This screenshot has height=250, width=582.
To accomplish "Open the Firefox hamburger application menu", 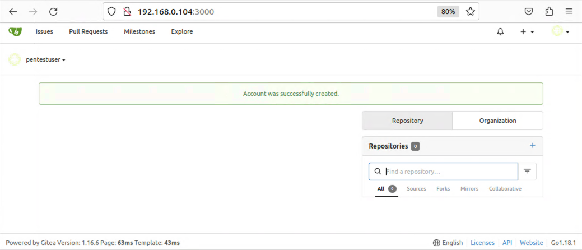I will [x=569, y=11].
